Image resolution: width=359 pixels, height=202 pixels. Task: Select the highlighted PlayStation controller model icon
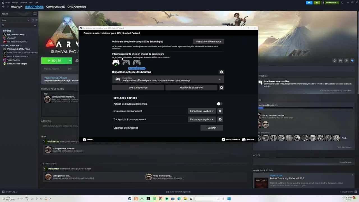(x=126, y=62)
